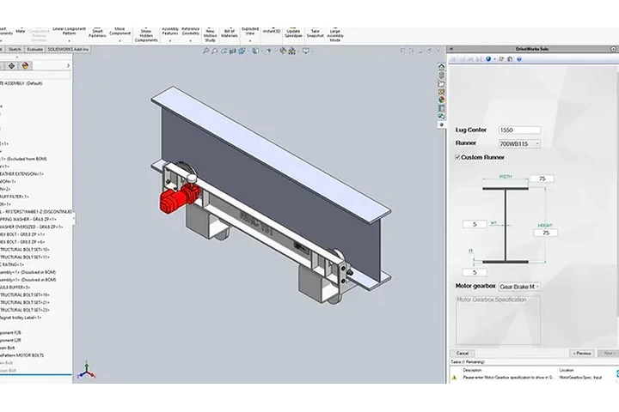Click the SOLIDWORKS Resources home icon in task pane
The image size is (619, 412).
pos(441,67)
